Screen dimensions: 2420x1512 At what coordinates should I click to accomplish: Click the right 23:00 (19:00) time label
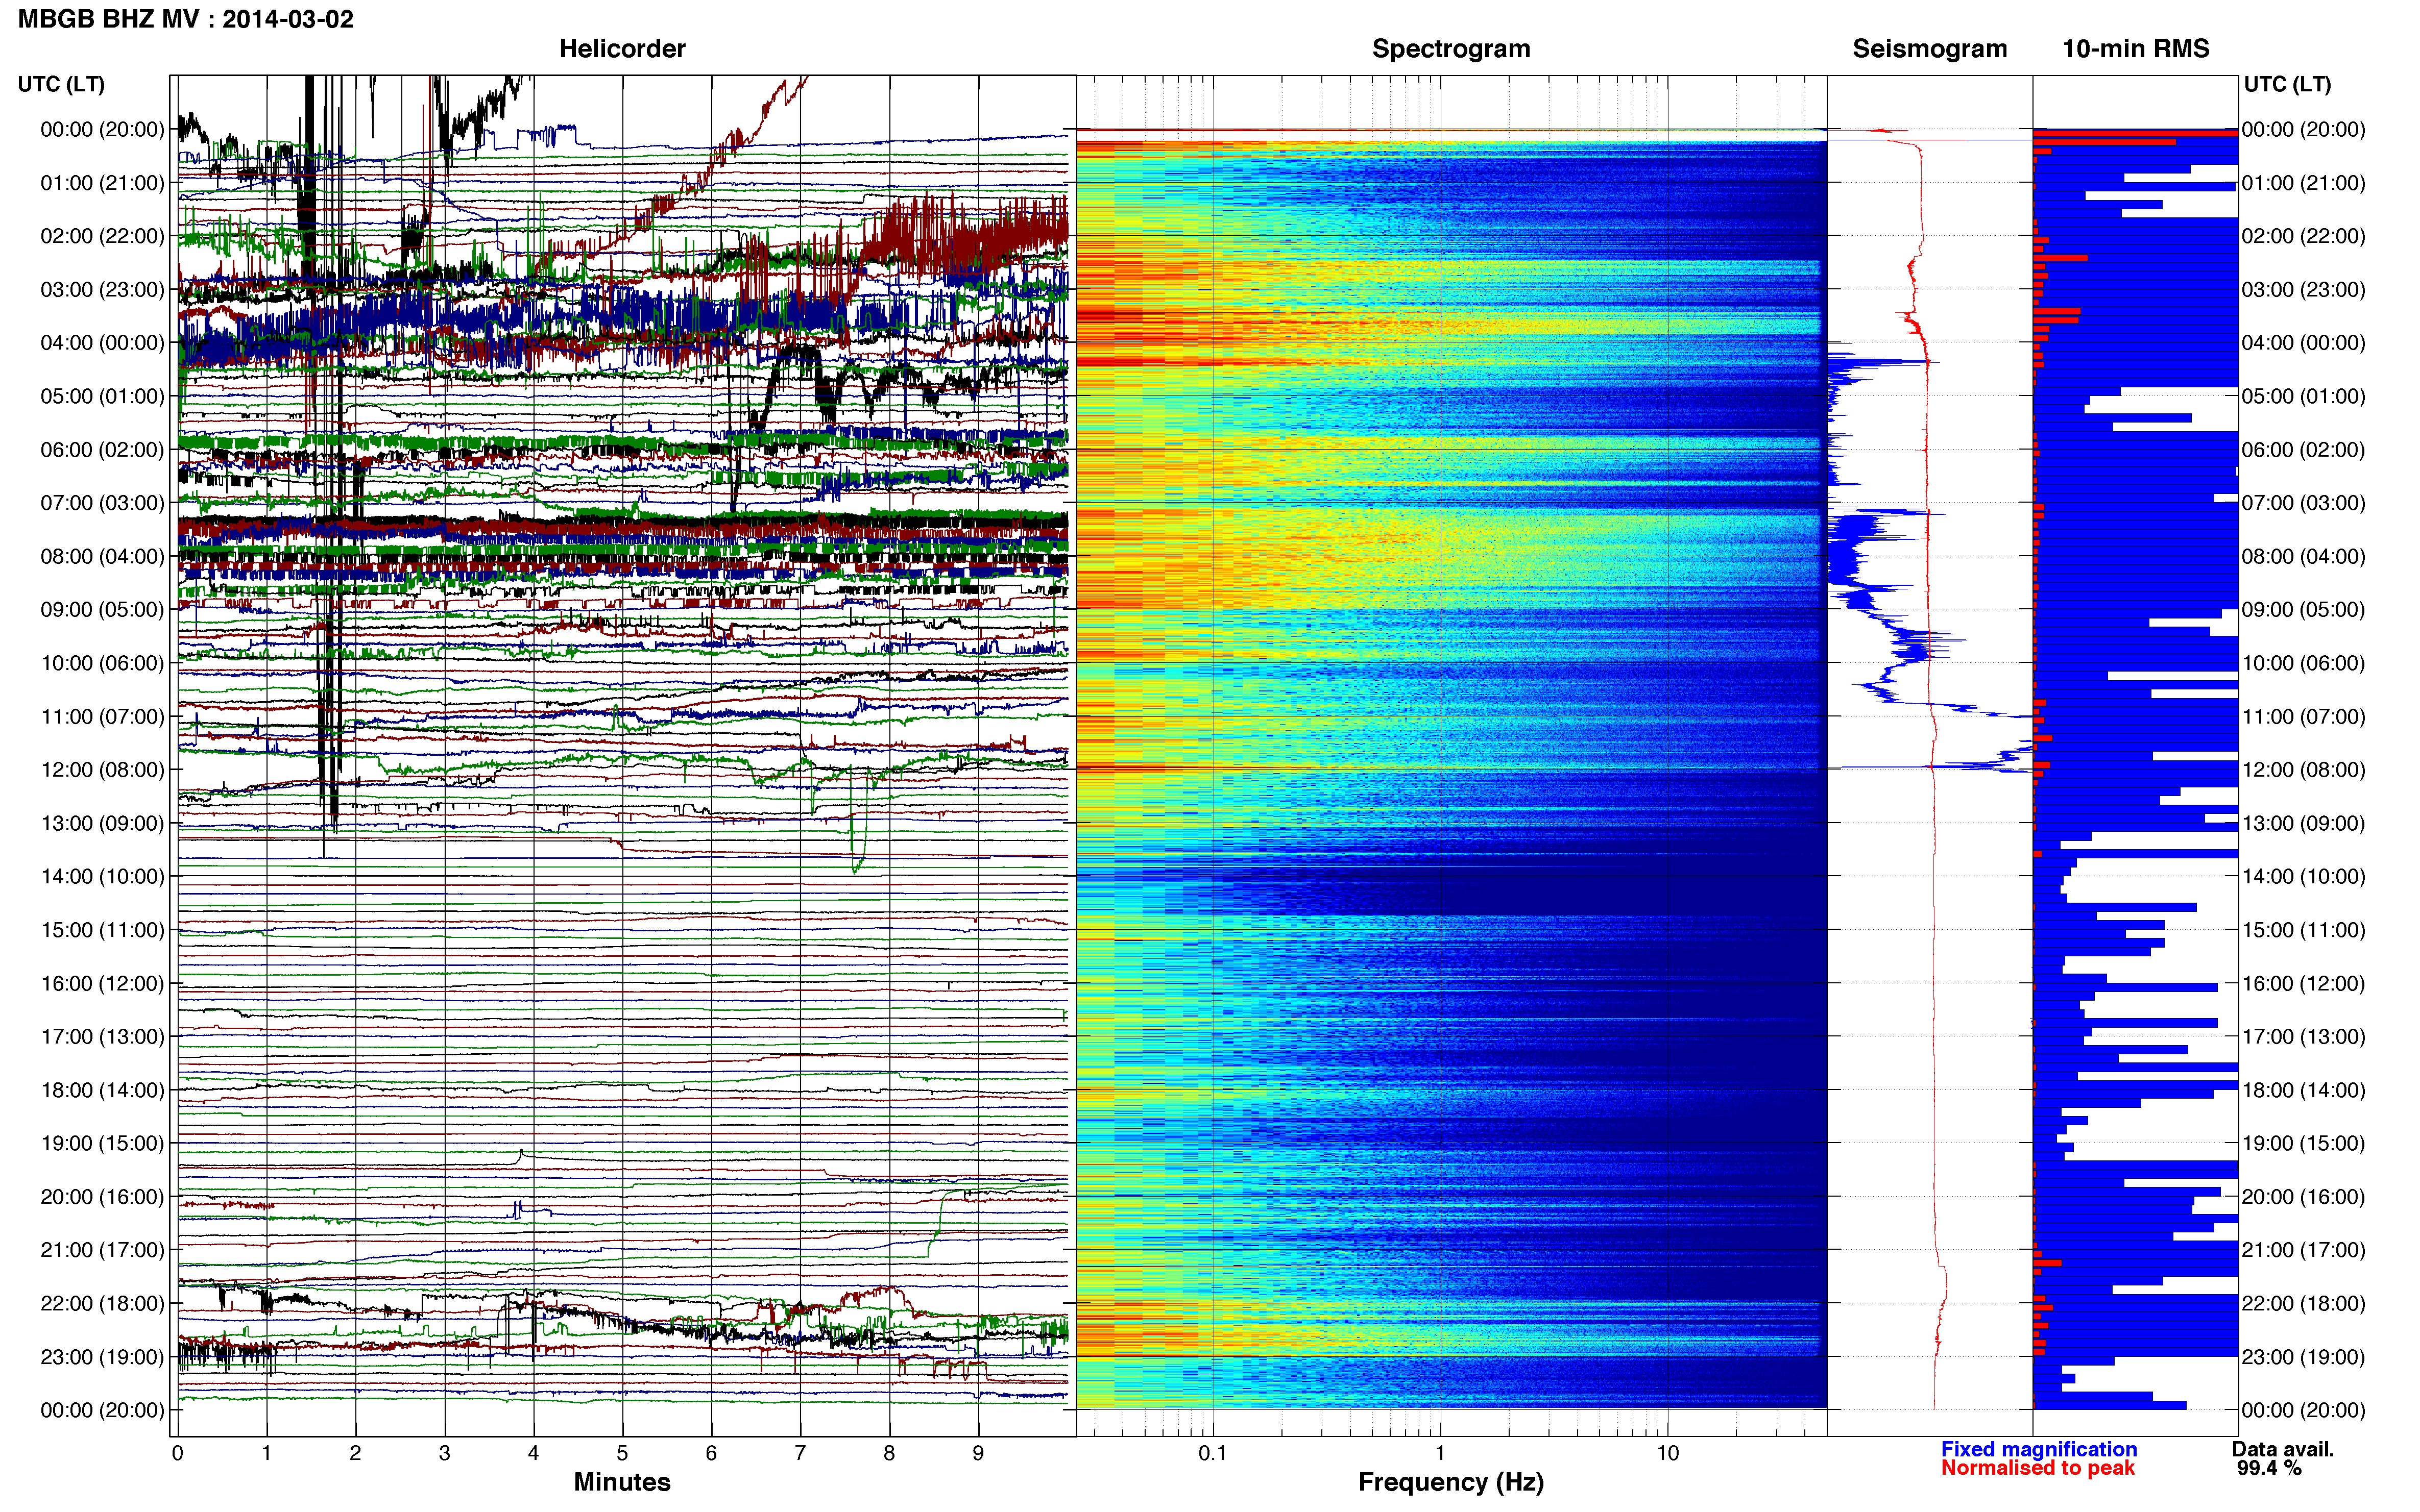[x=2303, y=1356]
